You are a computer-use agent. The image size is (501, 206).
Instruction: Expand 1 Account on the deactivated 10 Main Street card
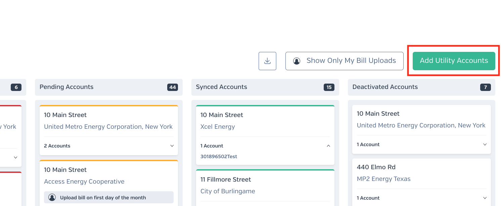(x=485, y=144)
